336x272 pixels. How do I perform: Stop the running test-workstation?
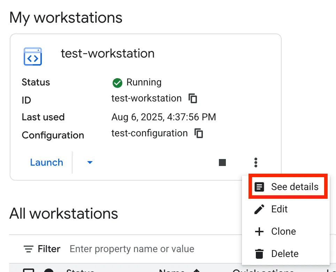tap(222, 163)
